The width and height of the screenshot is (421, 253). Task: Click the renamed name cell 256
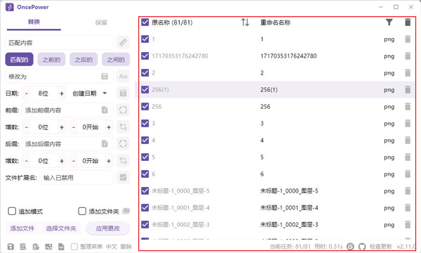pyautogui.click(x=265, y=106)
